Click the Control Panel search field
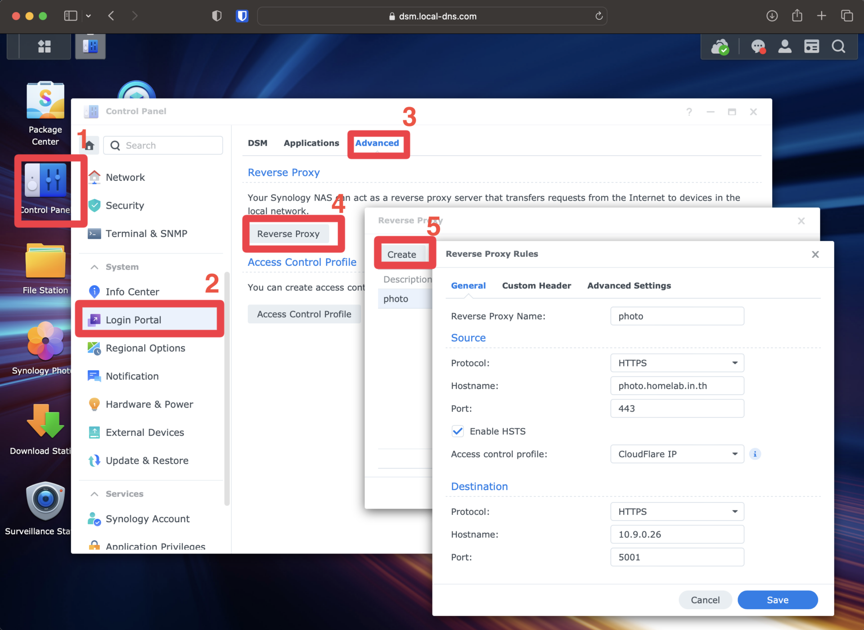Image resolution: width=864 pixels, height=630 pixels. point(163,145)
